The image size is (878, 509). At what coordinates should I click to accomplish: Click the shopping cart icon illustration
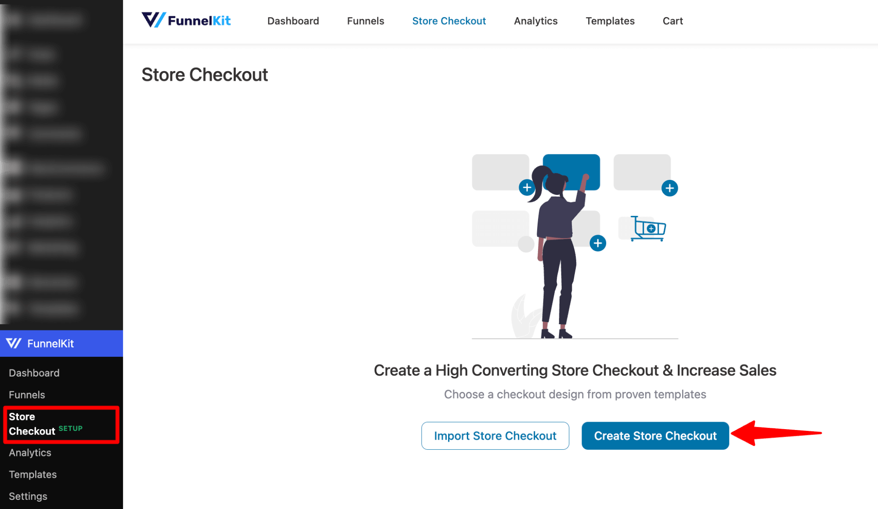coord(647,229)
